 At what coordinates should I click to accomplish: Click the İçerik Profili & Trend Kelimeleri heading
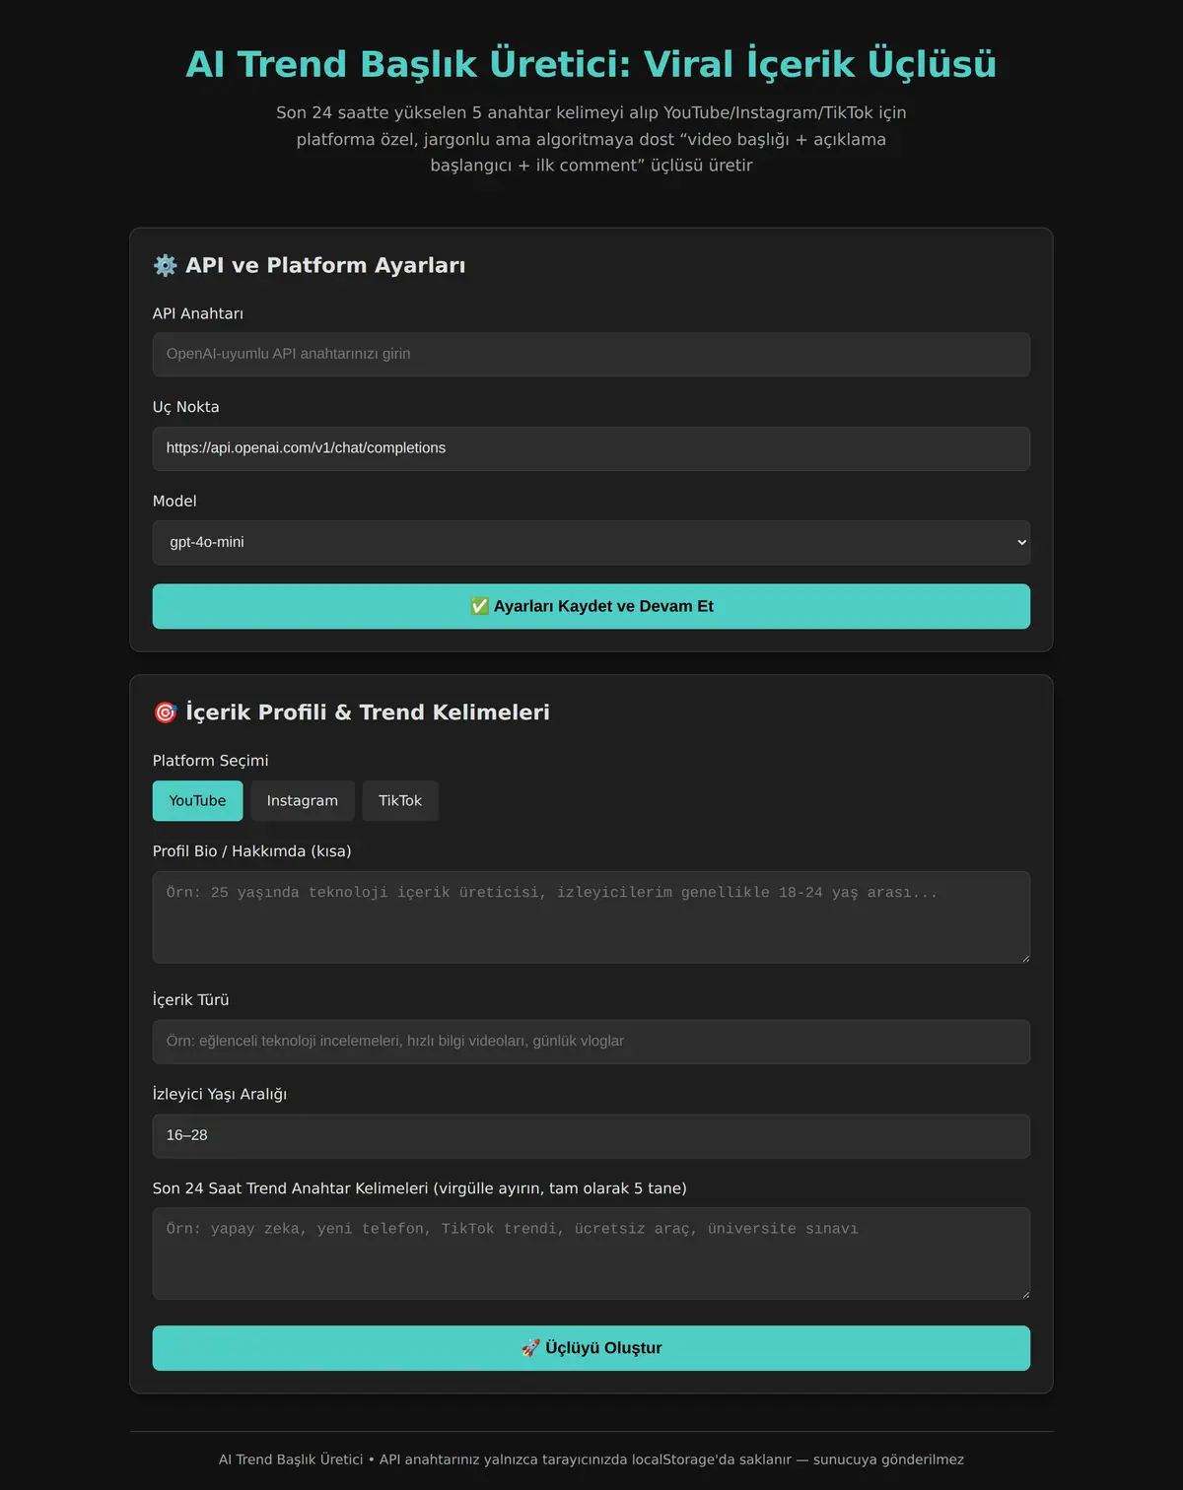[368, 712]
